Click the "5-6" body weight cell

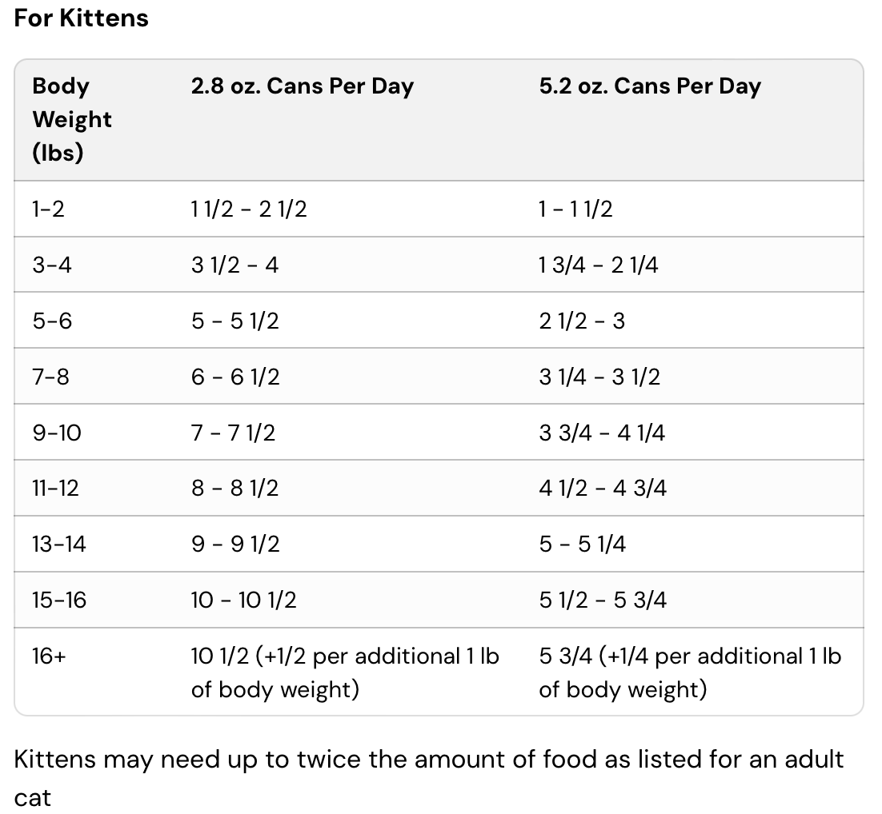[52, 321]
